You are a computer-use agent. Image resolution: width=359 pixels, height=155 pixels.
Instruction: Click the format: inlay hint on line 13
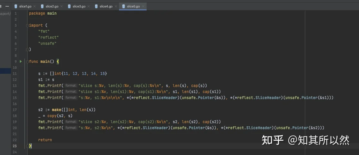tap(71, 86)
